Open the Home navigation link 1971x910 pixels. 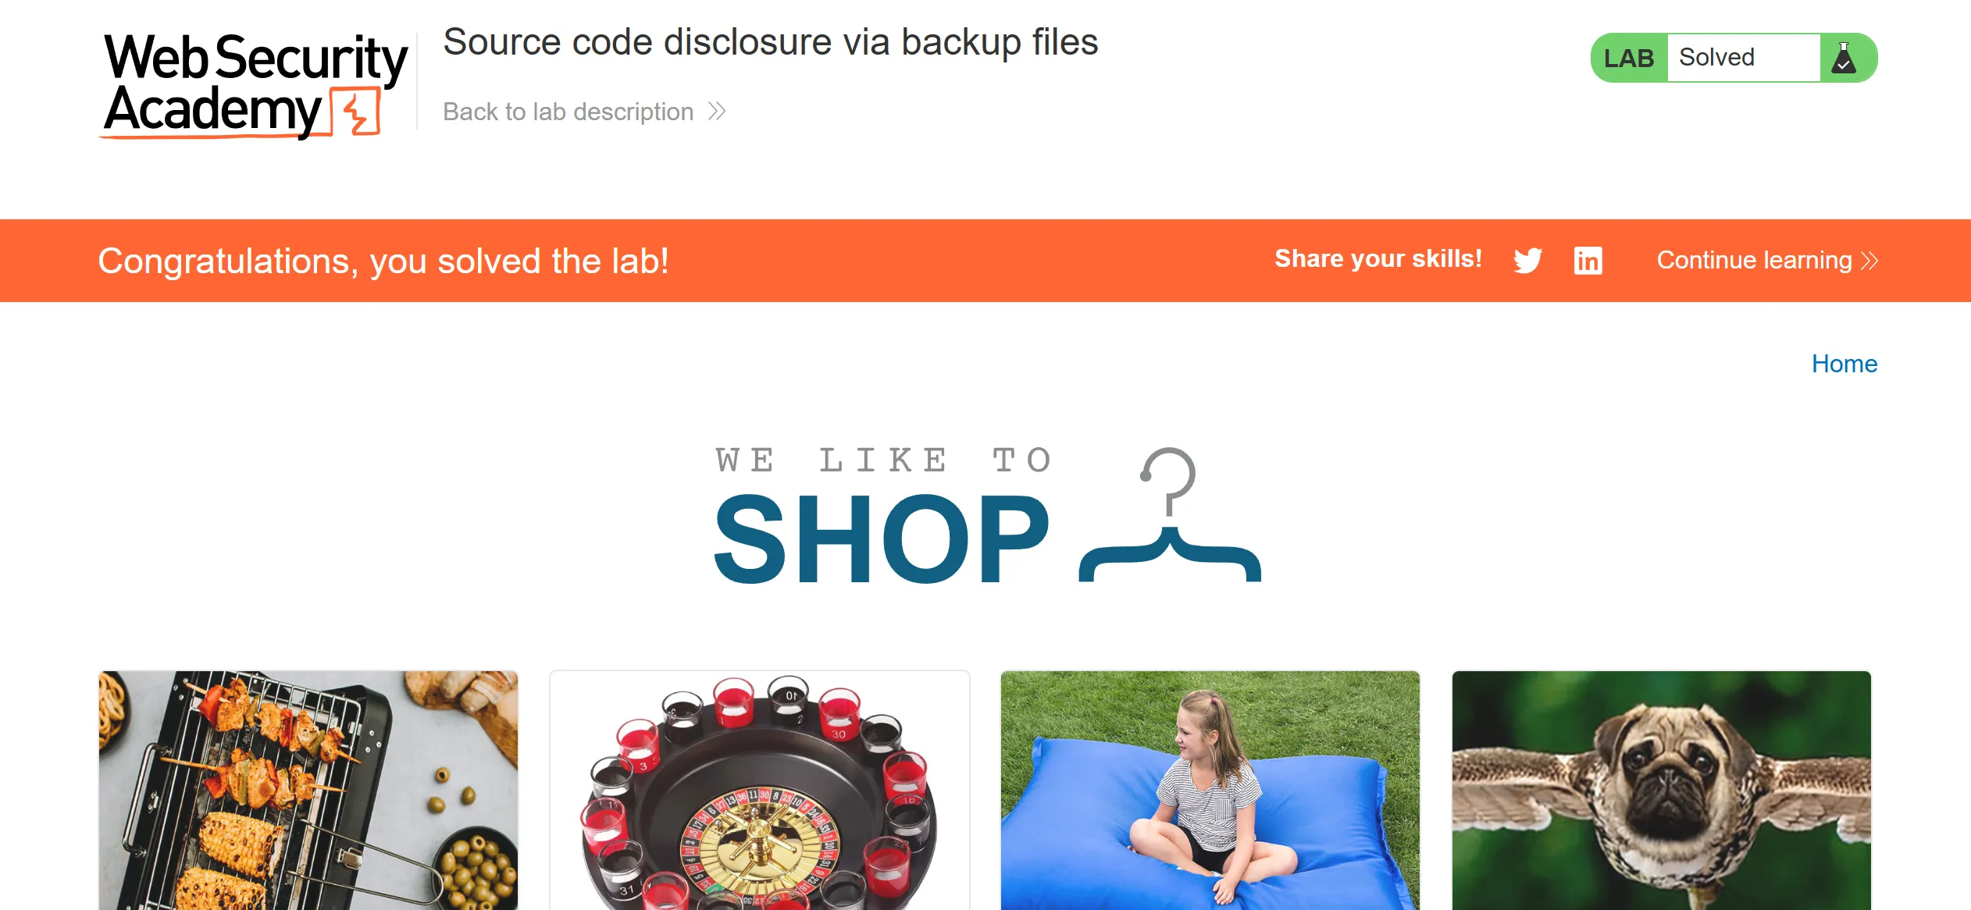1844,364
